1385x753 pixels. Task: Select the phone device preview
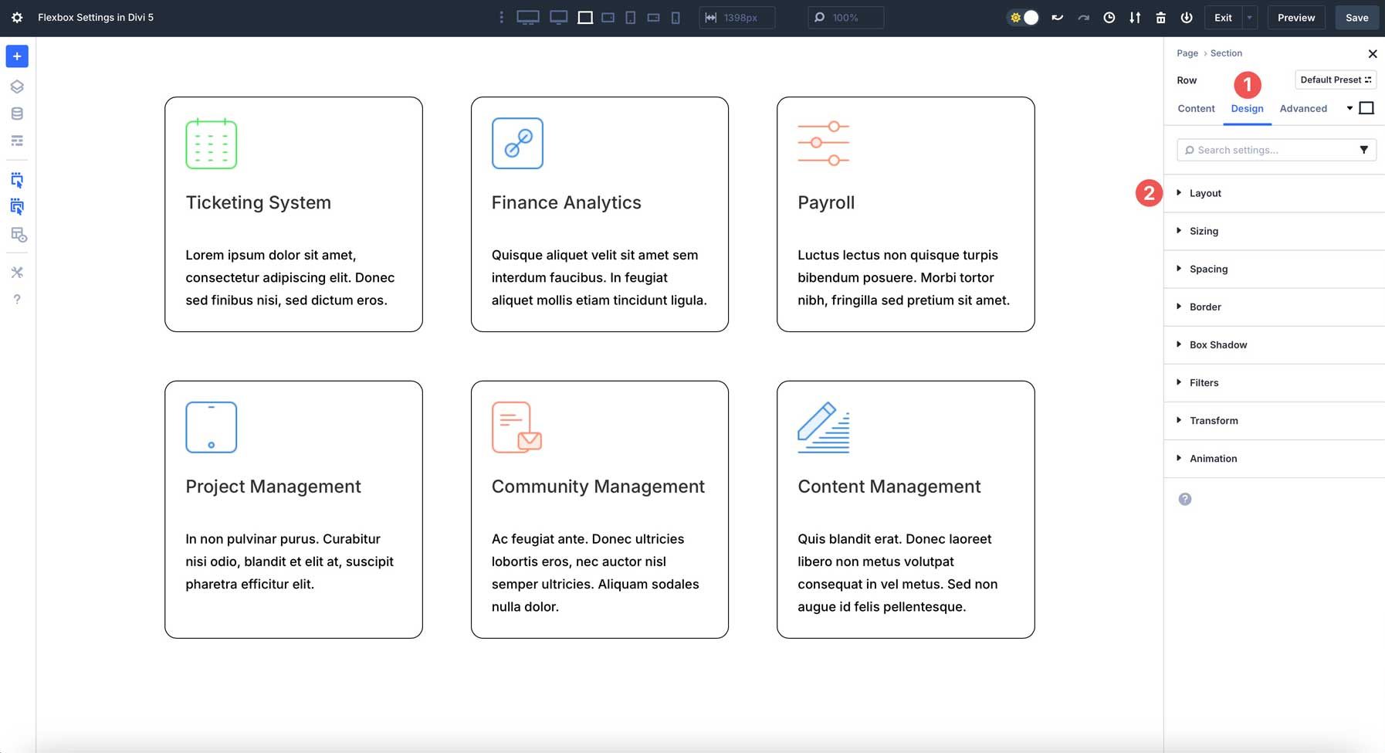click(676, 17)
